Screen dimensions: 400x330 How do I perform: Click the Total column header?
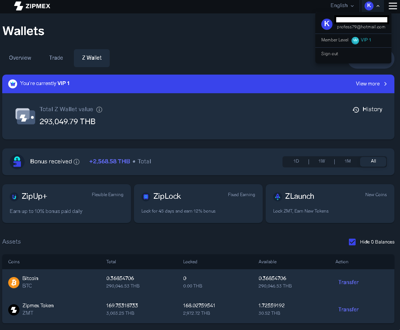click(111, 262)
